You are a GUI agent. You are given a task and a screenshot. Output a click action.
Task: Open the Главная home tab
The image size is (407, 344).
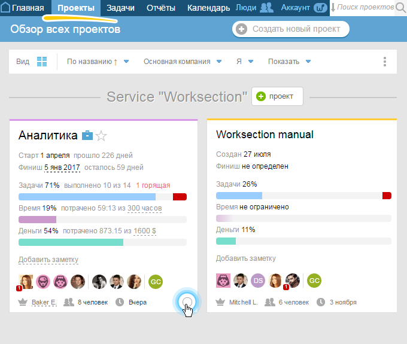pyautogui.click(x=28, y=8)
